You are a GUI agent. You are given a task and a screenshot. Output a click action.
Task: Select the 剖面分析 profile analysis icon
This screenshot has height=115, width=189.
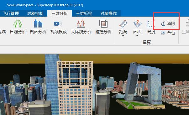[38, 24]
